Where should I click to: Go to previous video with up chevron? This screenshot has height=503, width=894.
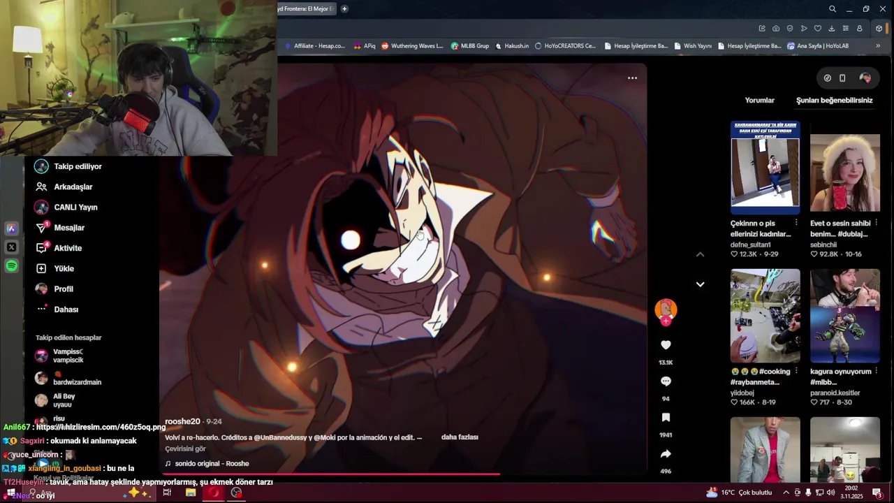[x=700, y=255]
